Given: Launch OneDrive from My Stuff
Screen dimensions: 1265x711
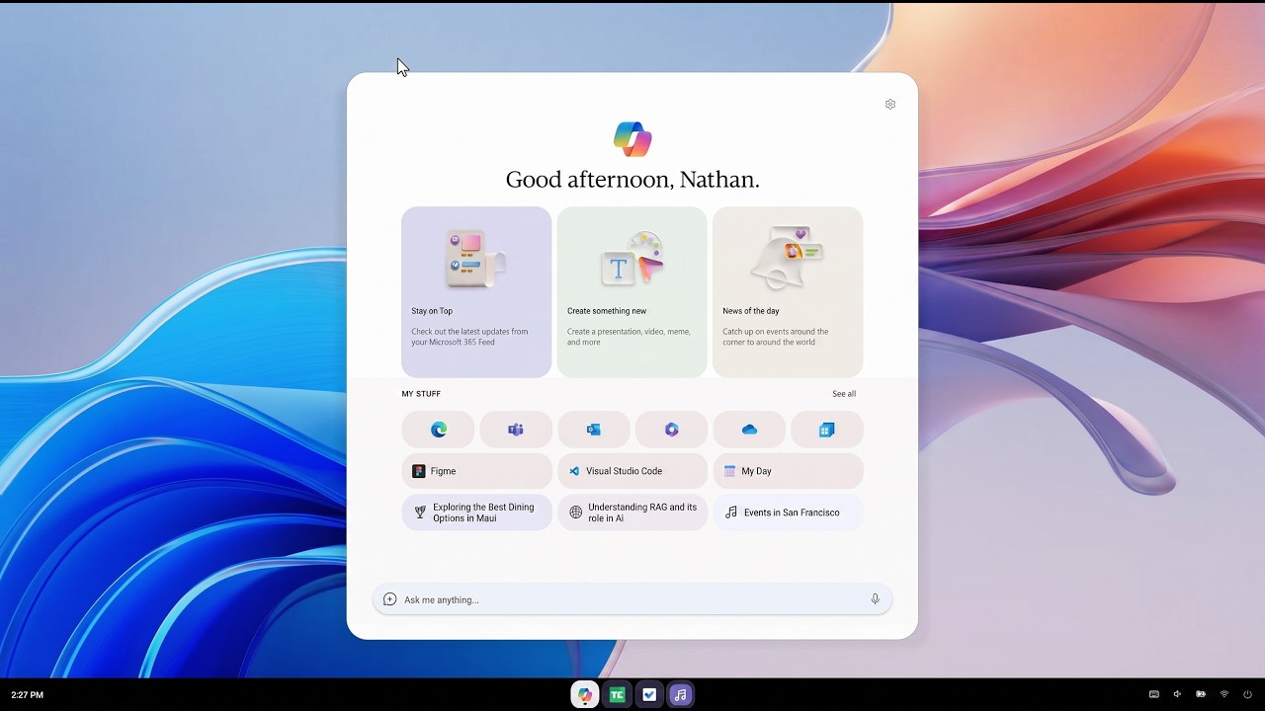Looking at the screenshot, I should [749, 430].
